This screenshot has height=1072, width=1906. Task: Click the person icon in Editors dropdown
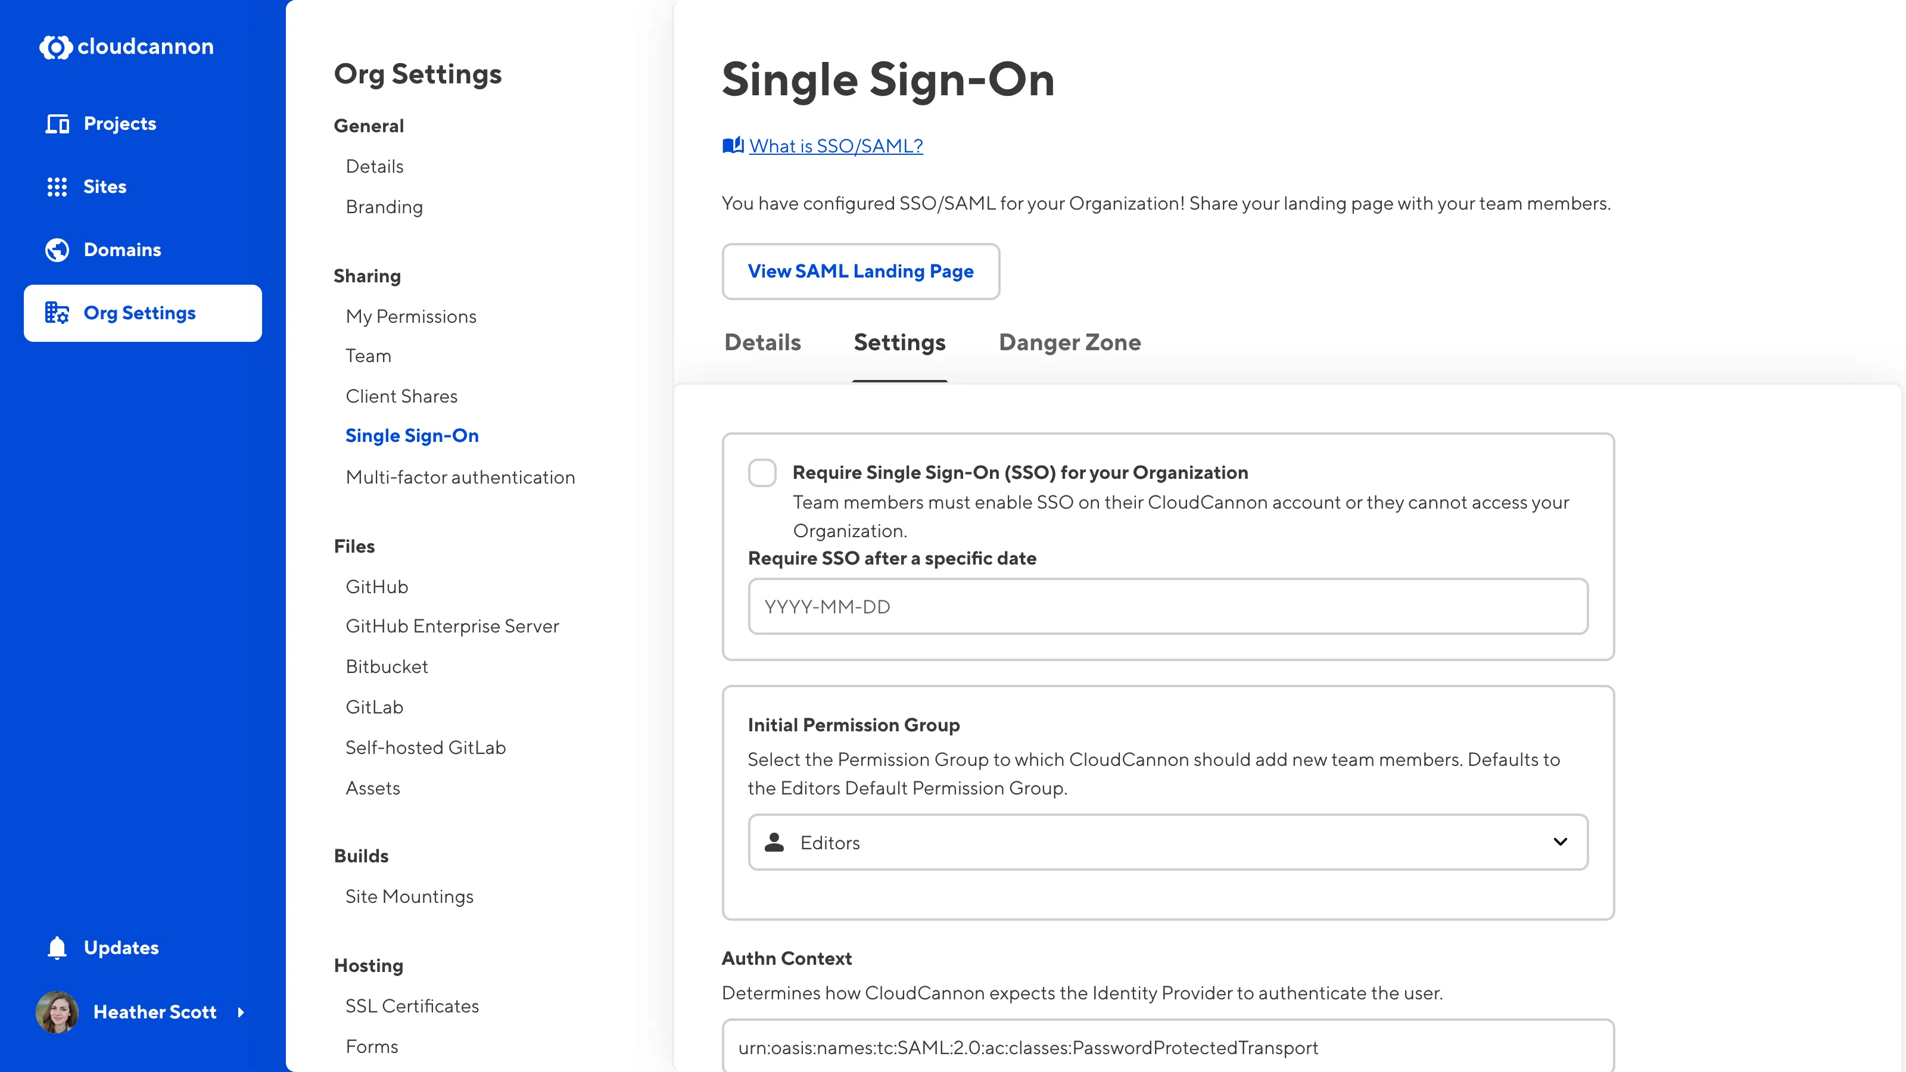[x=774, y=843]
